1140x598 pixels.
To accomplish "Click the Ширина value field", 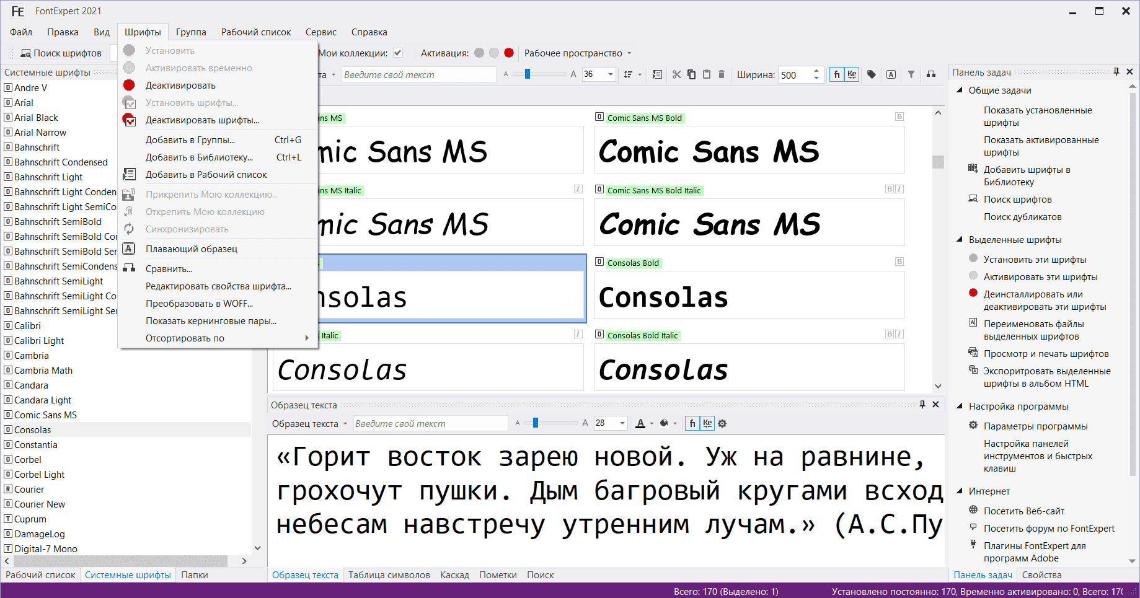I will click(x=795, y=75).
